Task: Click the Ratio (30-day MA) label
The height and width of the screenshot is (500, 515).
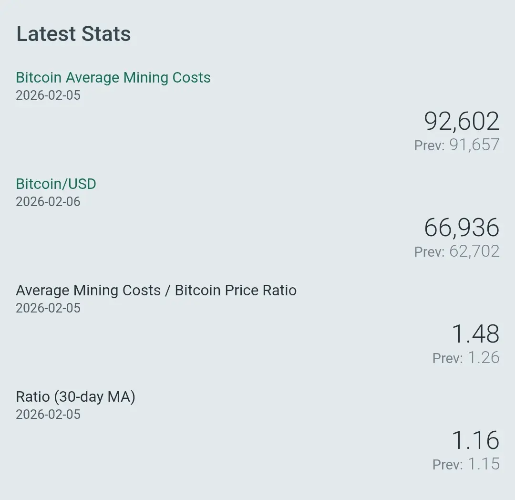Action: (x=75, y=397)
